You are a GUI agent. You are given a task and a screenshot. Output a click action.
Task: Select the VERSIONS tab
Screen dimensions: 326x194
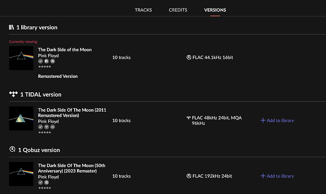click(215, 10)
